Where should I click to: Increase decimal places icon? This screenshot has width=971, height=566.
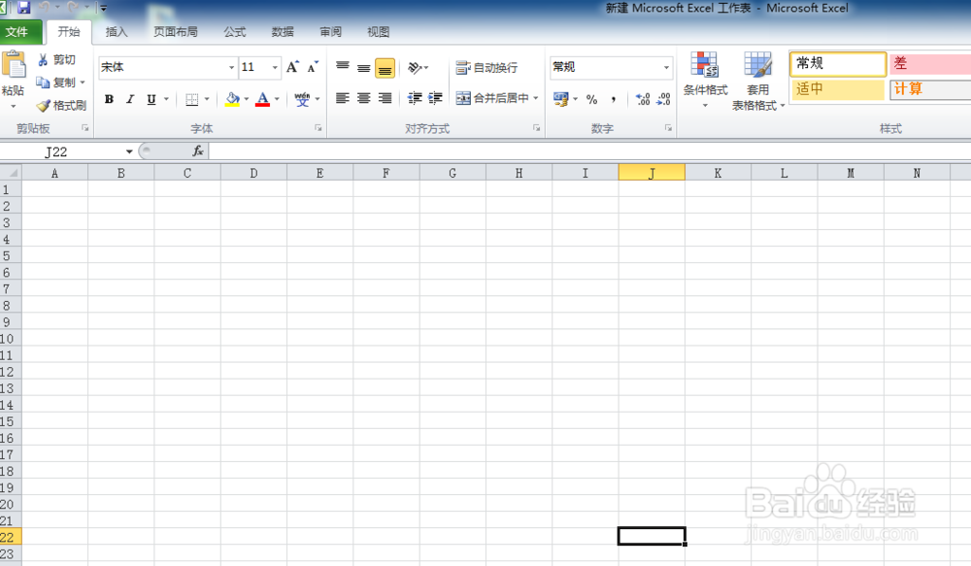pos(643,99)
